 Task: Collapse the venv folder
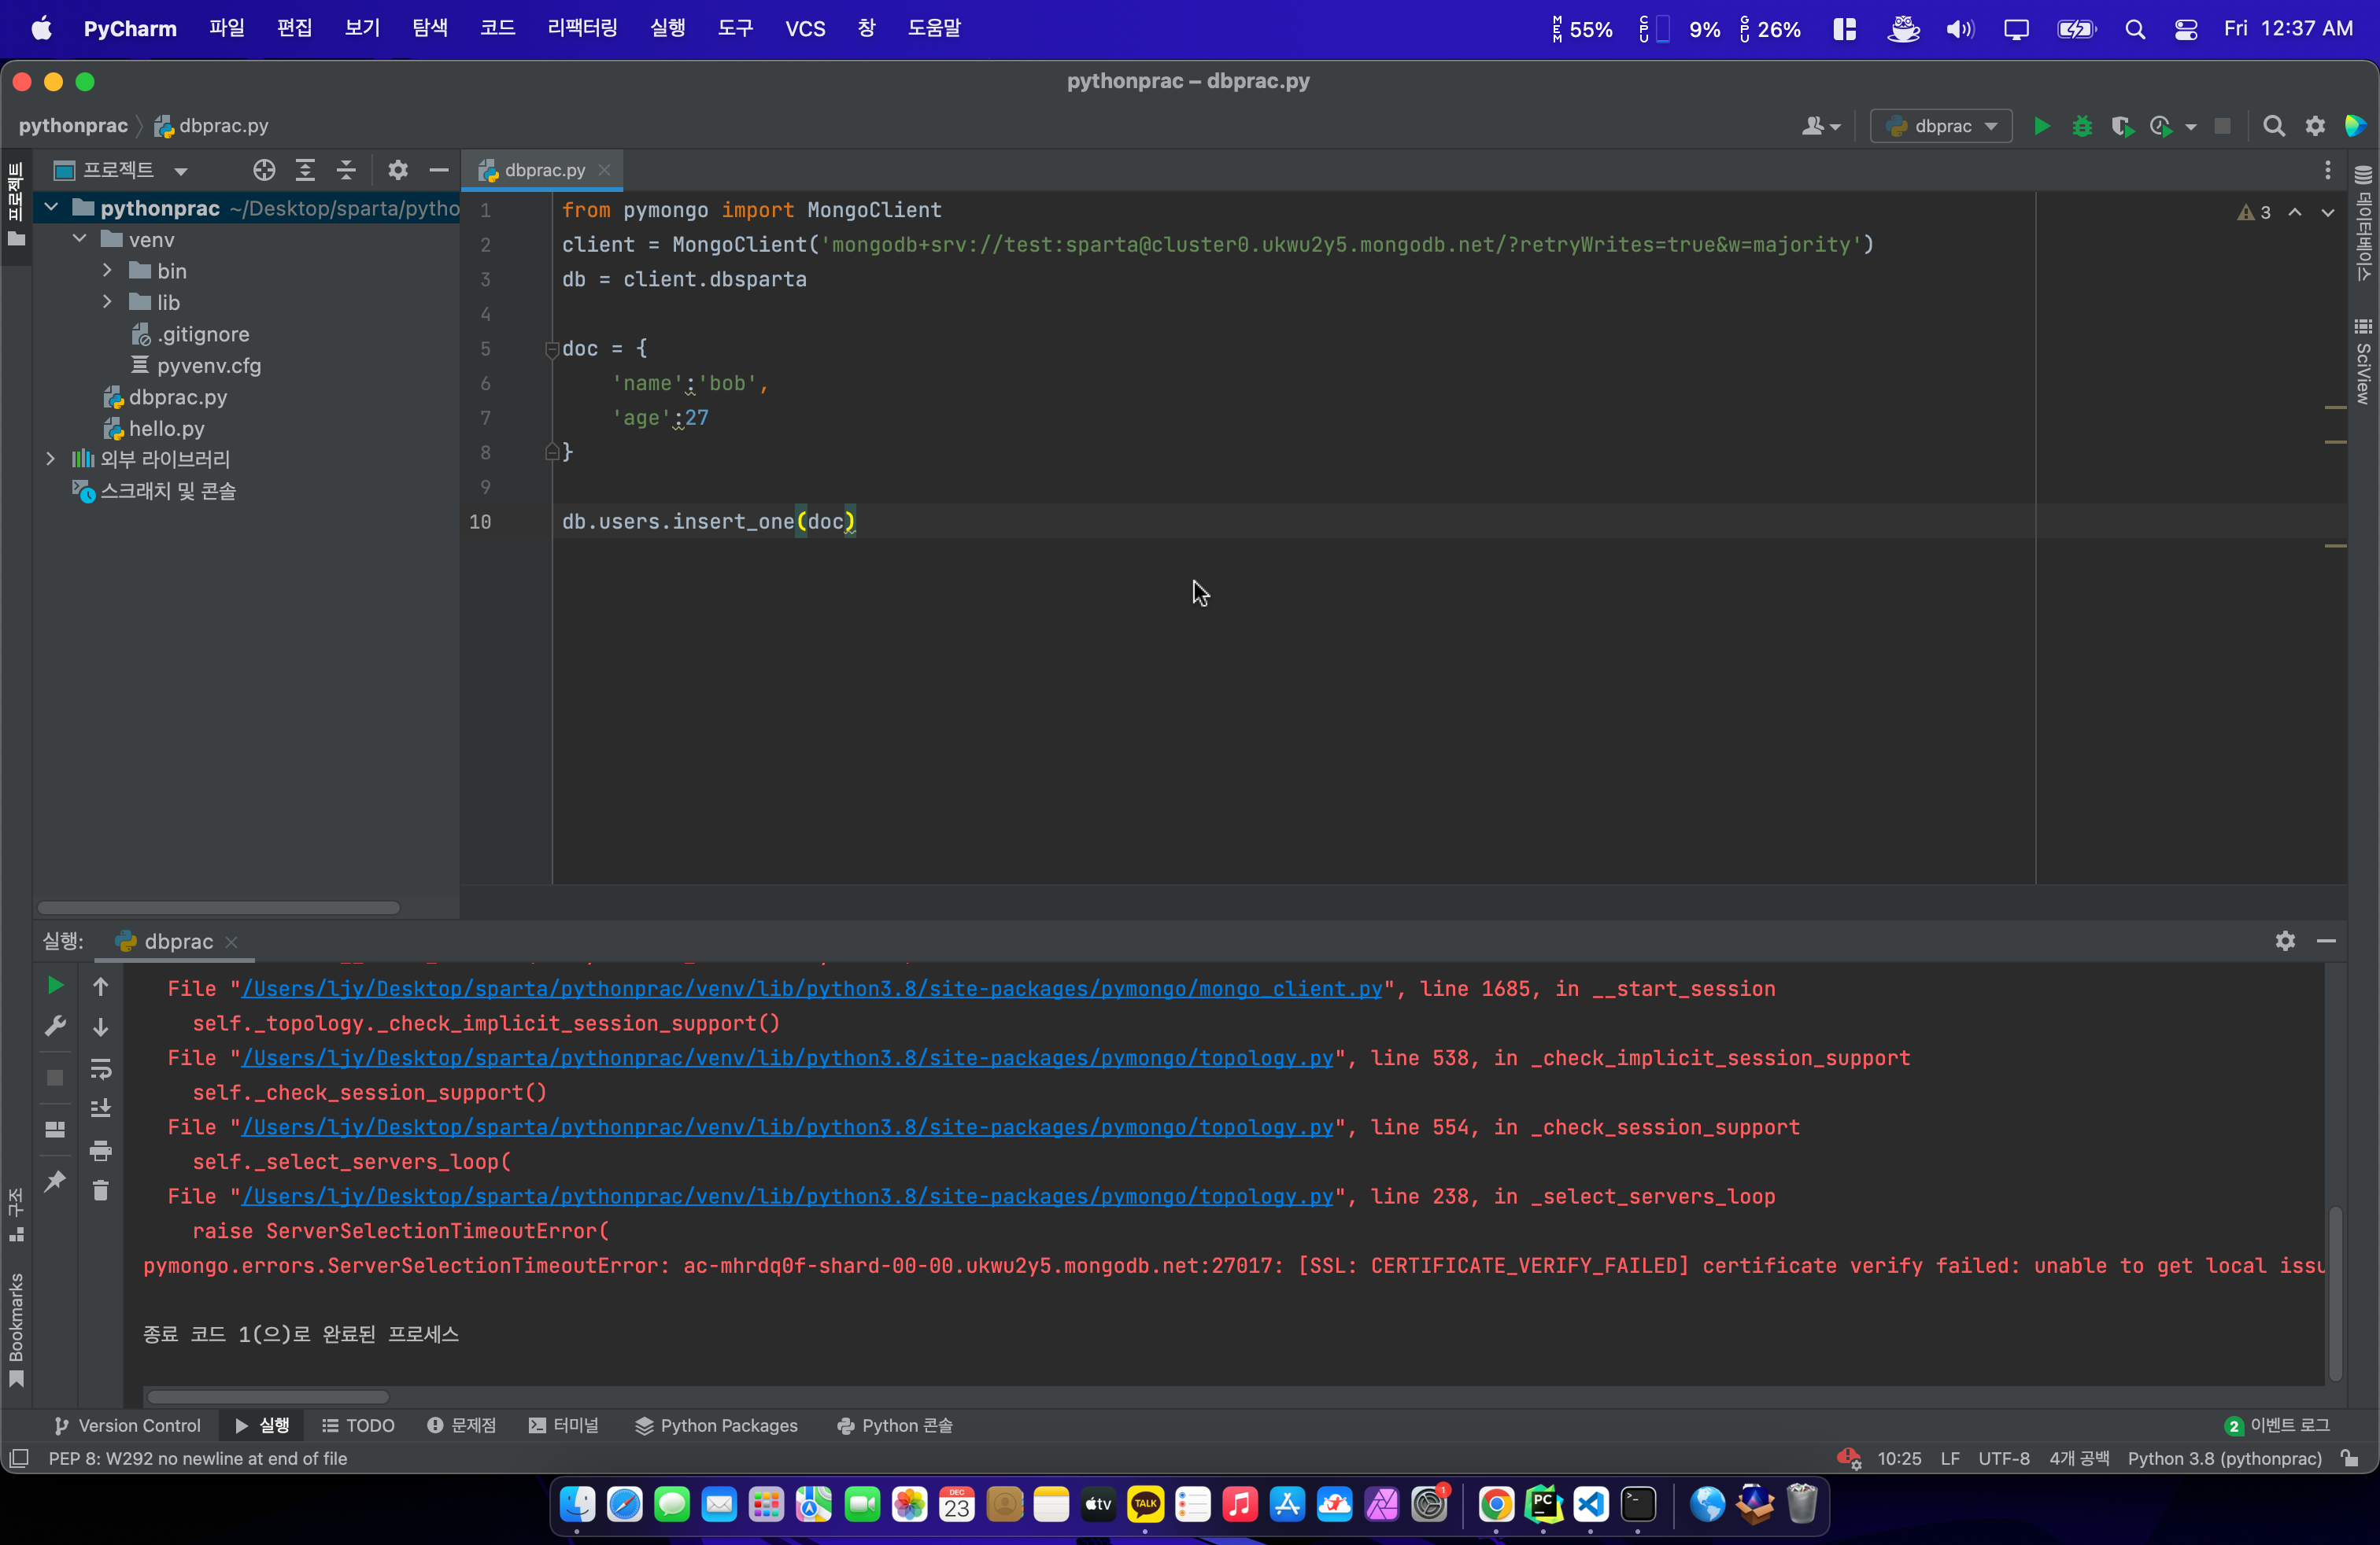[x=79, y=239]
